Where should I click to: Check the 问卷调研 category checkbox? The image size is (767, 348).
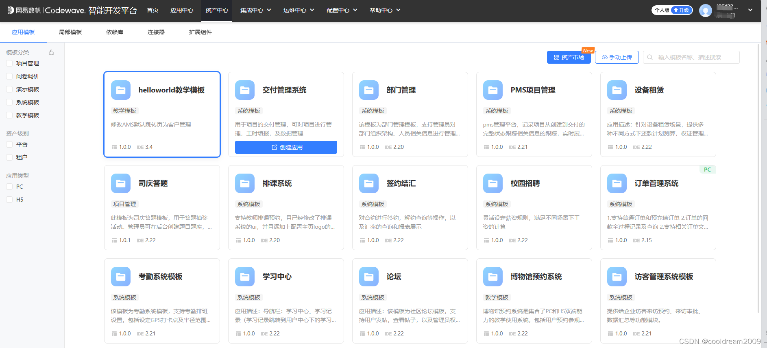[9, 76]
